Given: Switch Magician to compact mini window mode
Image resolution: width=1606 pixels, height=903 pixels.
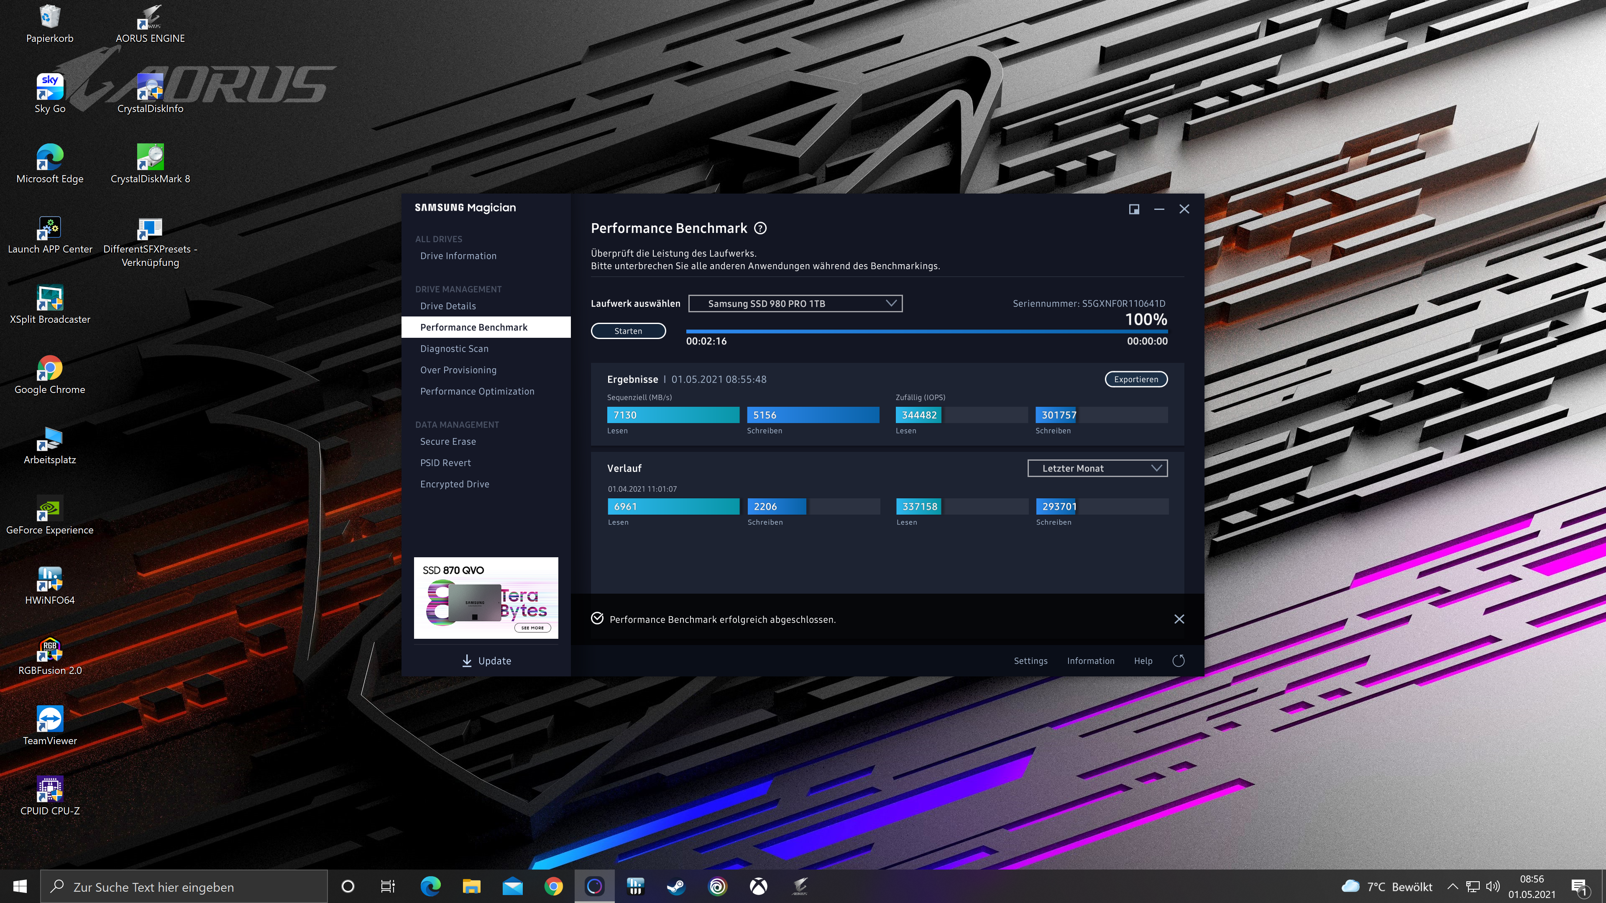Looking at the screenshot, I should 1134,209.
